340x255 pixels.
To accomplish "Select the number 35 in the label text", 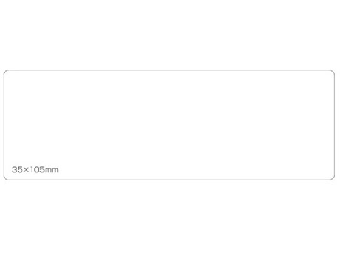I will (x=18, y=169).
